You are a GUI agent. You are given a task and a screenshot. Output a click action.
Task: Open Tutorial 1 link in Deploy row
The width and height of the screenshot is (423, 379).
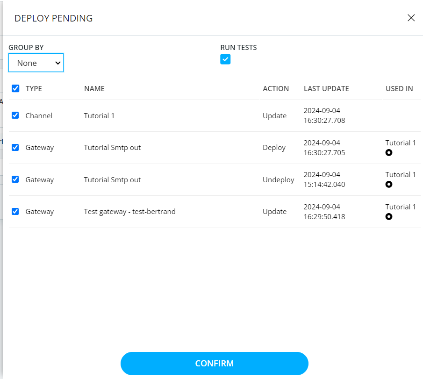pyautogui.click(x=401, y=143)
